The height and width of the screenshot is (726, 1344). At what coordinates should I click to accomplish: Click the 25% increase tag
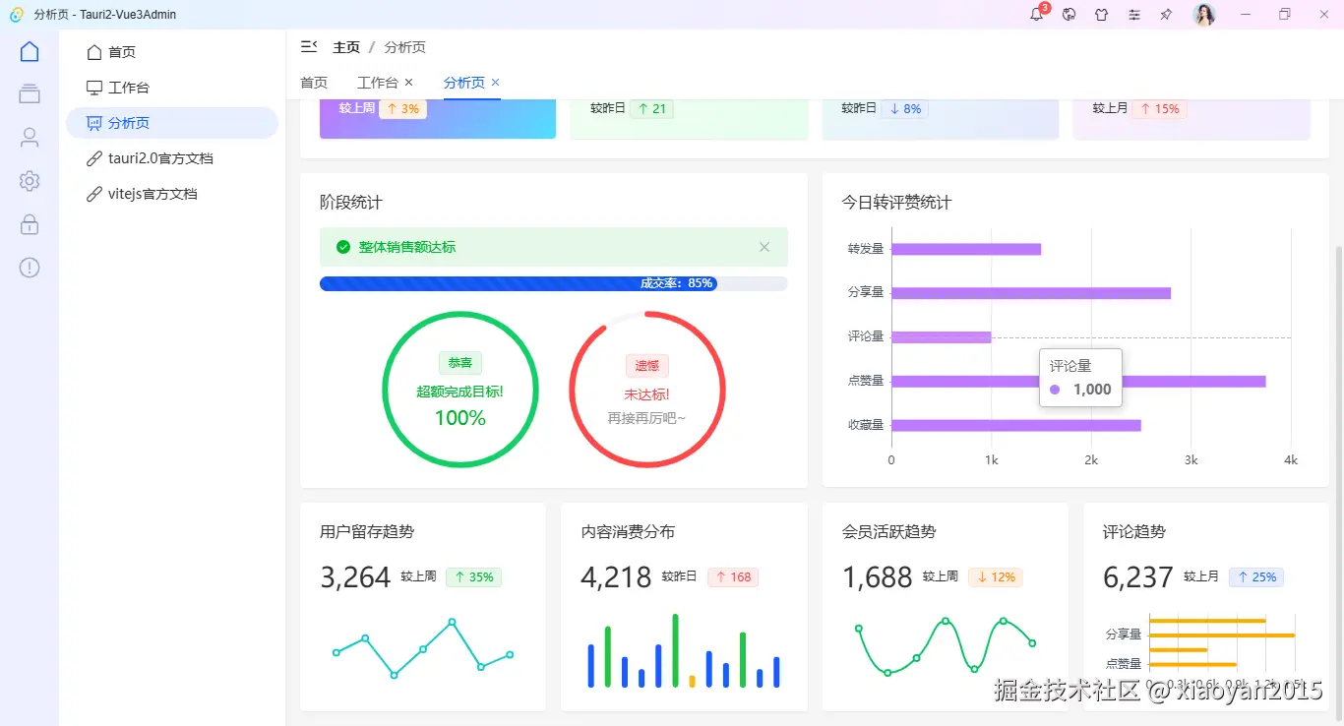coord(1256,577)
